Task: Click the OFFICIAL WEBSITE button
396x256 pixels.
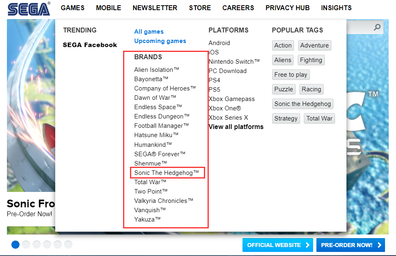Action: (x=278, y=245)
